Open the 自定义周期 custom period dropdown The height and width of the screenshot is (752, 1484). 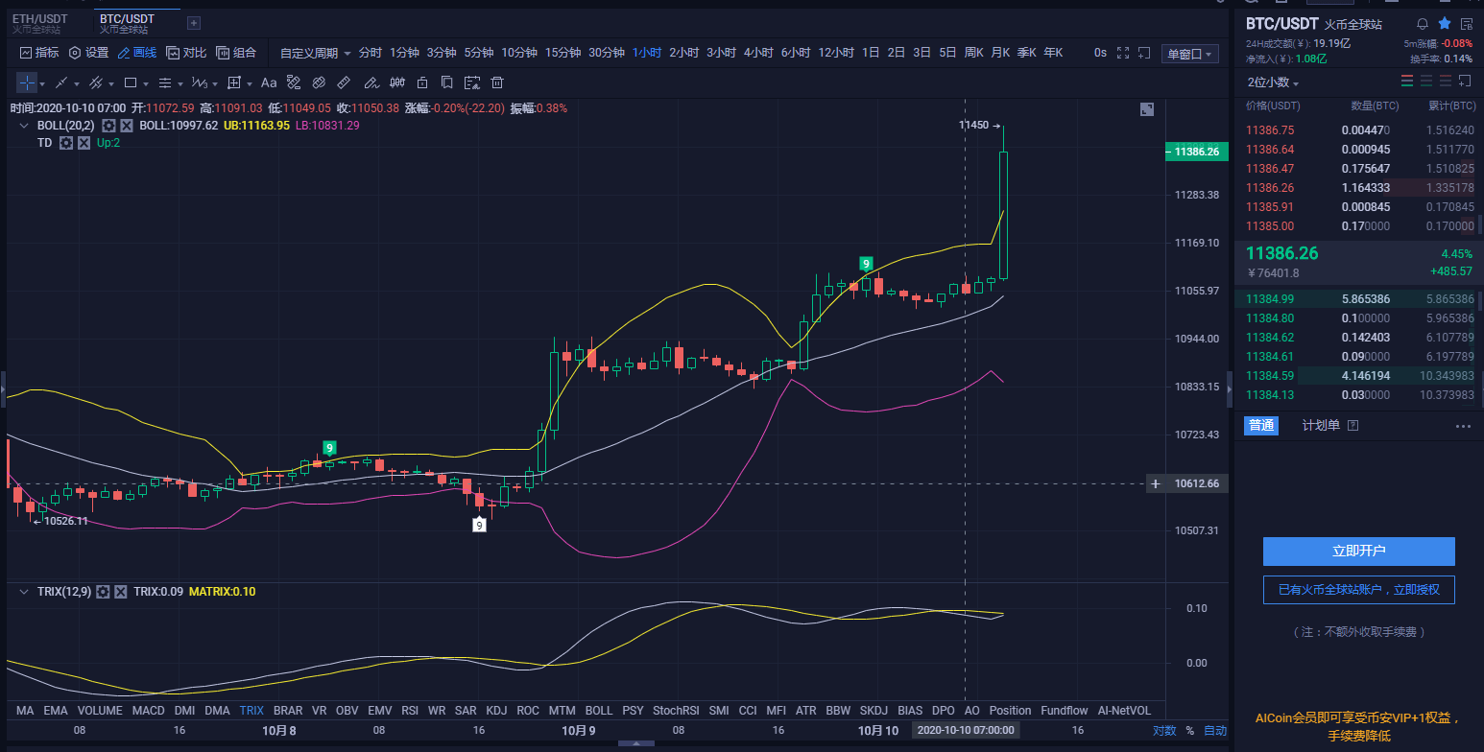(315, 53)
